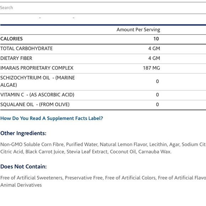Screen dimensions: 206x206
Task: Click the 'Does Not Contain:' heading
Action: pyautogui.click(x=23, y=167)
